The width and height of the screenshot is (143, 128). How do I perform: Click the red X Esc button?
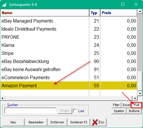pyautogui.click(x=99, y=122)
